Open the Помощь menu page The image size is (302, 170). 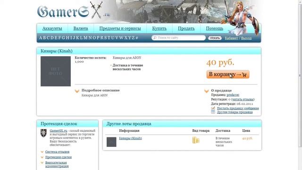click(215, 28)
